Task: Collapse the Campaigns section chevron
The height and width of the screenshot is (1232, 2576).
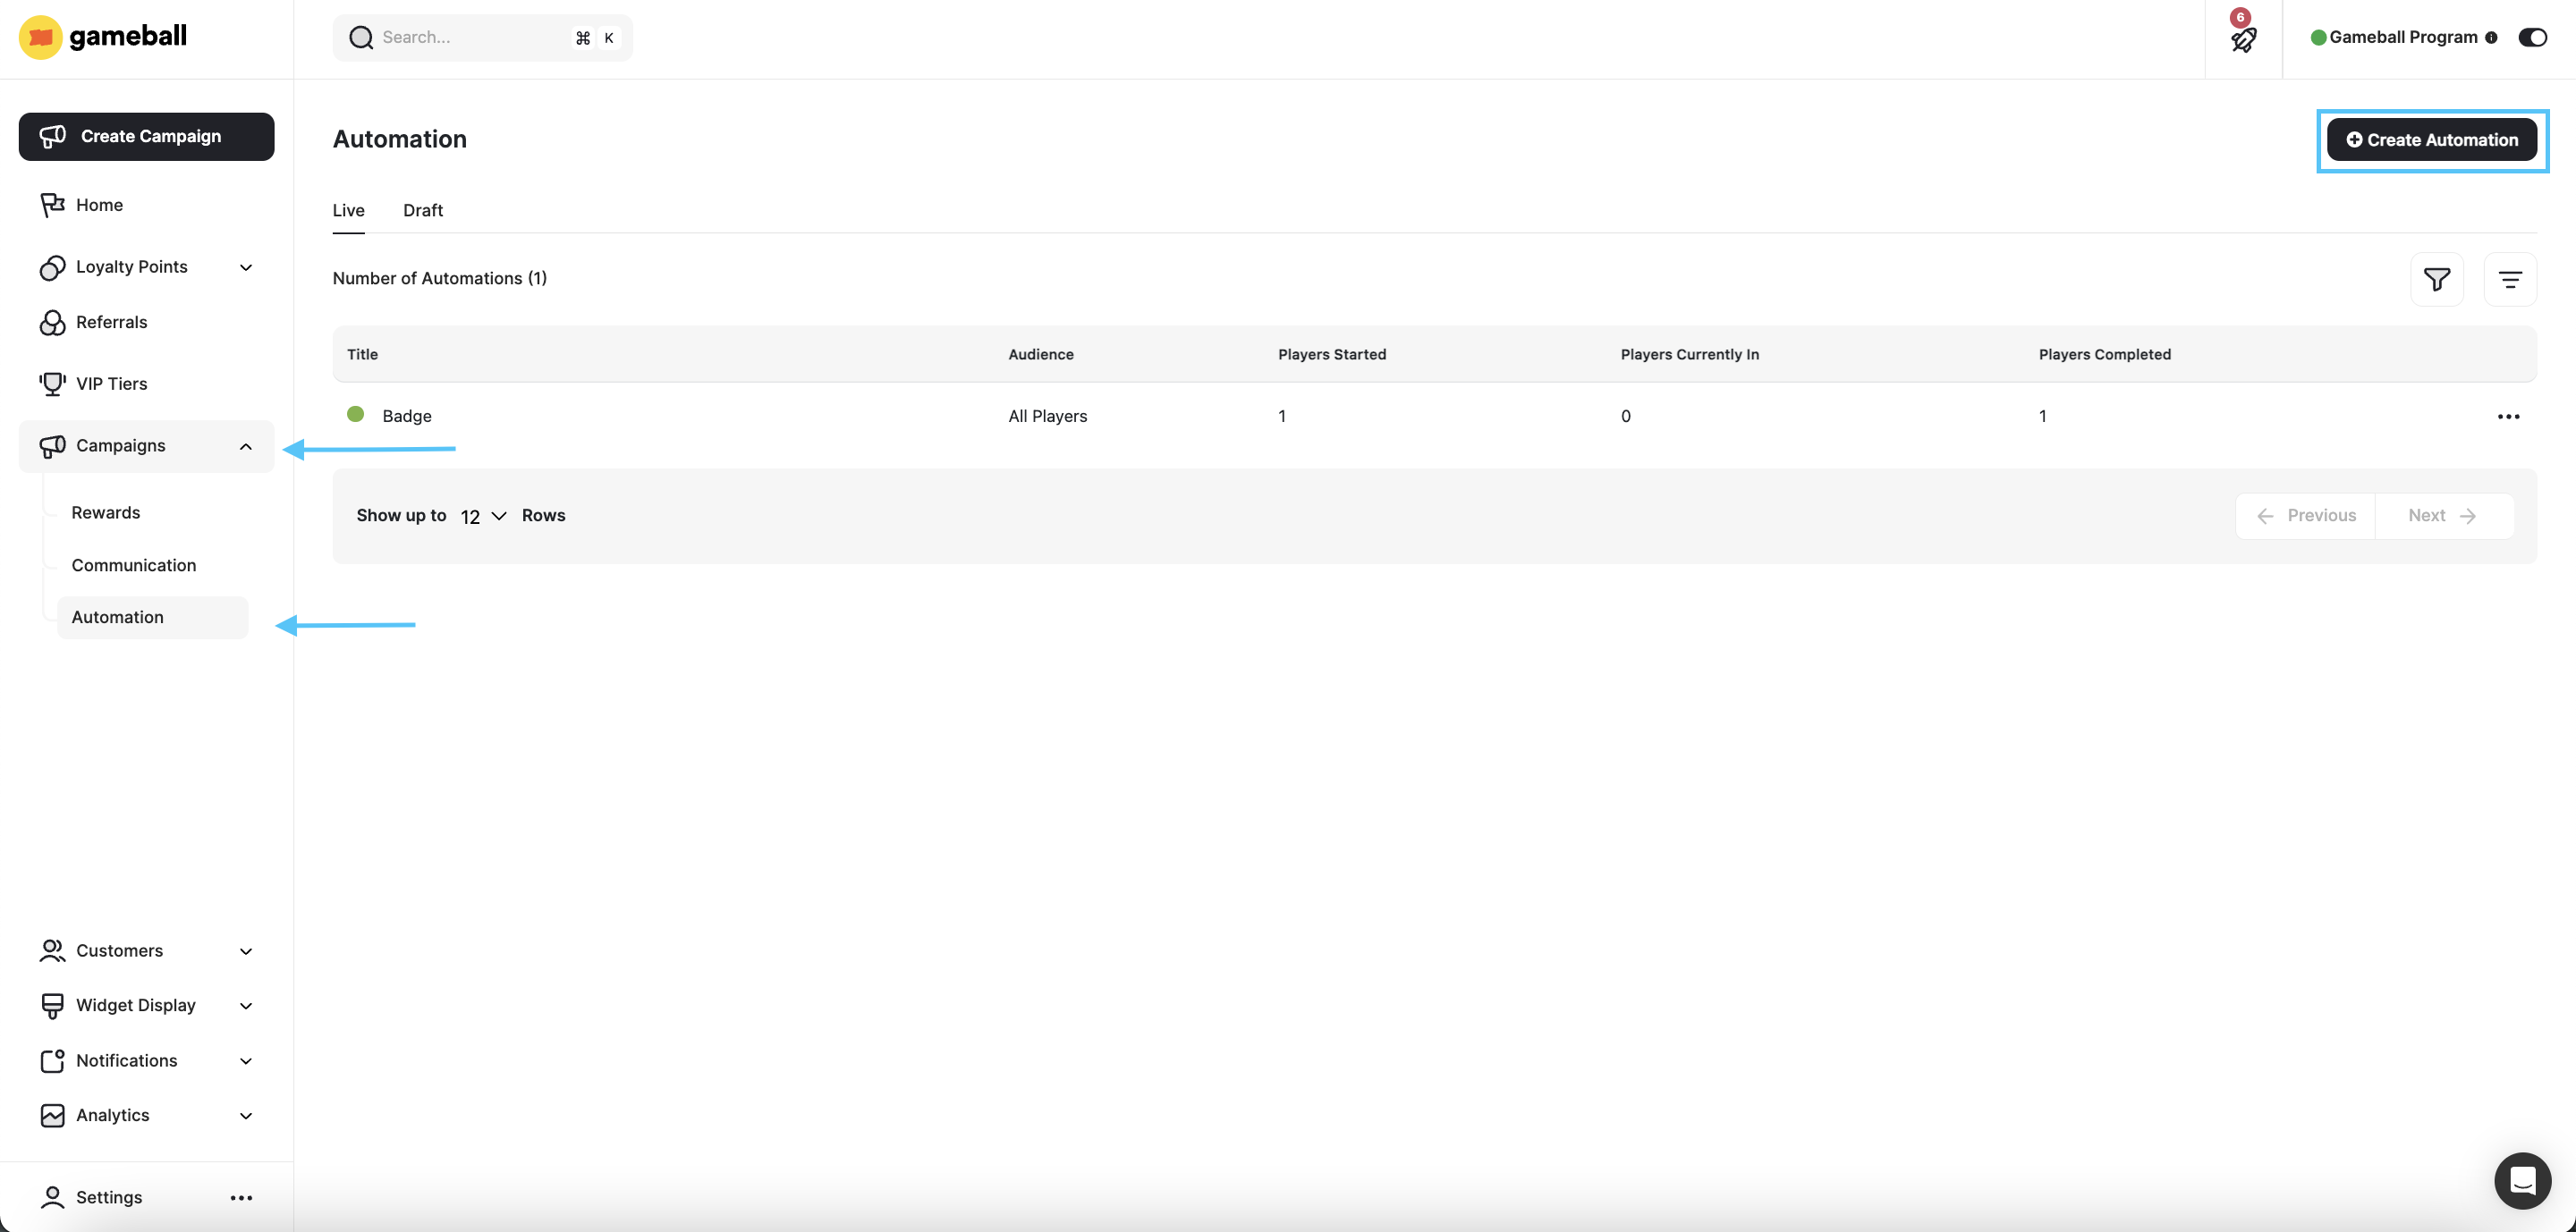Action: [x=246, y=447]
